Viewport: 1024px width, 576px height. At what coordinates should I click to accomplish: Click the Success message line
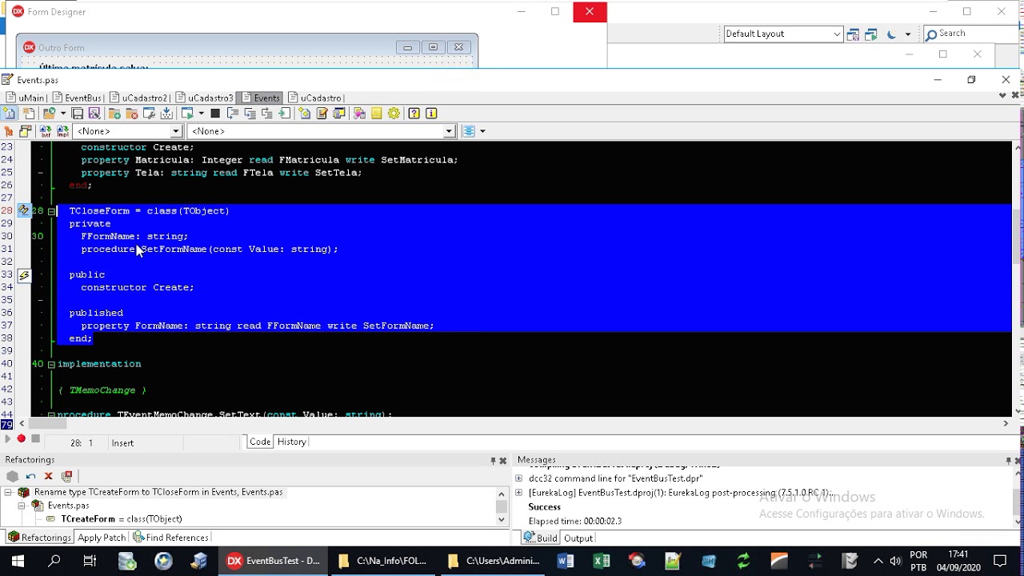coord(544,507)
